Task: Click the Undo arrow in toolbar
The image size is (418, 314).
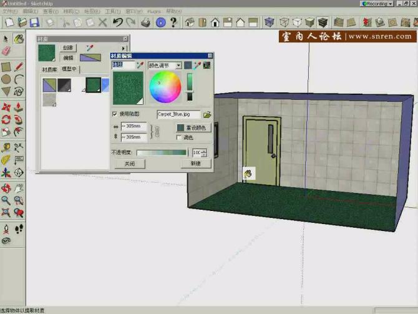Action: tap(117, 22)
